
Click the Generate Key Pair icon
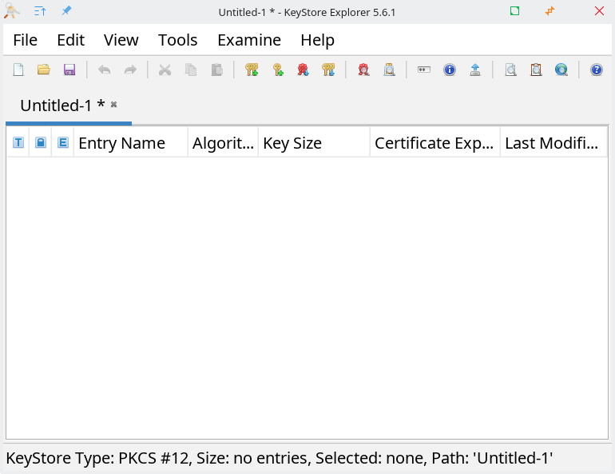(x=252, y=70)
